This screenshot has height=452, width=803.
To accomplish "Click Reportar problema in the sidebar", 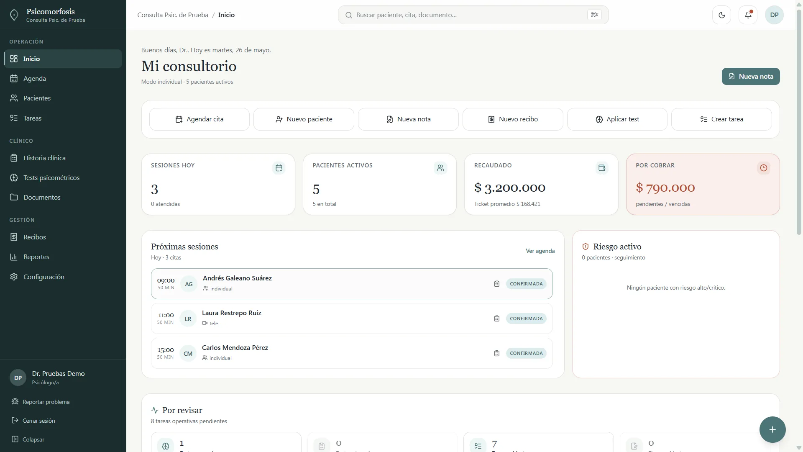I will (41, 402).
